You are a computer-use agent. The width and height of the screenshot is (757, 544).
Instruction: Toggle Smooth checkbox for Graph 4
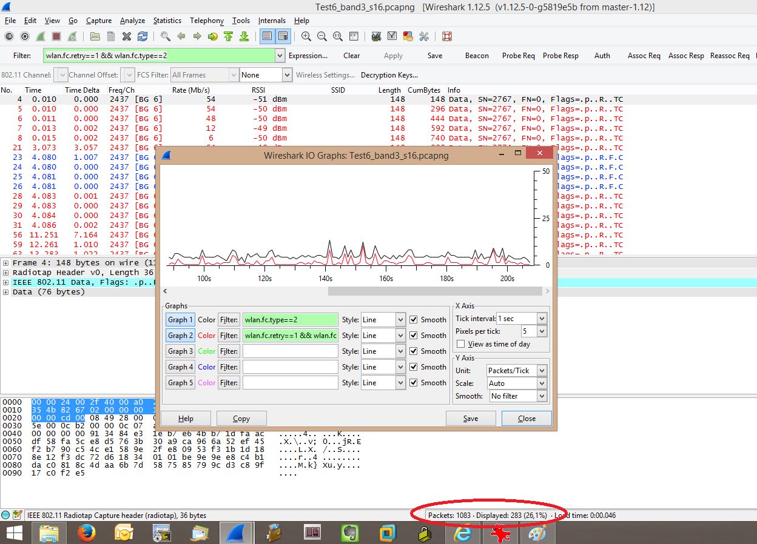coord(414,367)
